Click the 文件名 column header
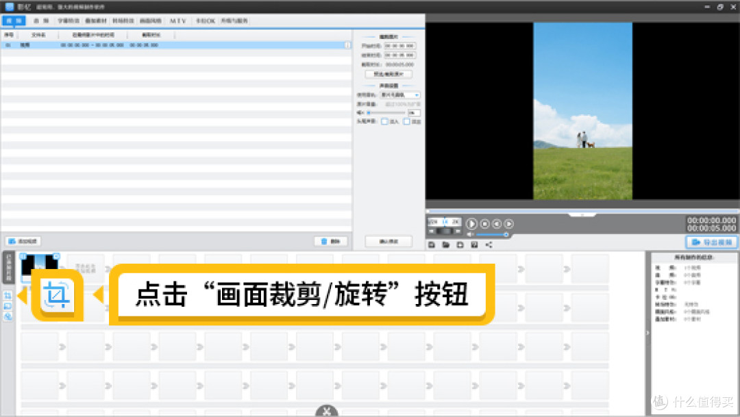The width and height of the screenshot is (740, 417). [38, 35]
